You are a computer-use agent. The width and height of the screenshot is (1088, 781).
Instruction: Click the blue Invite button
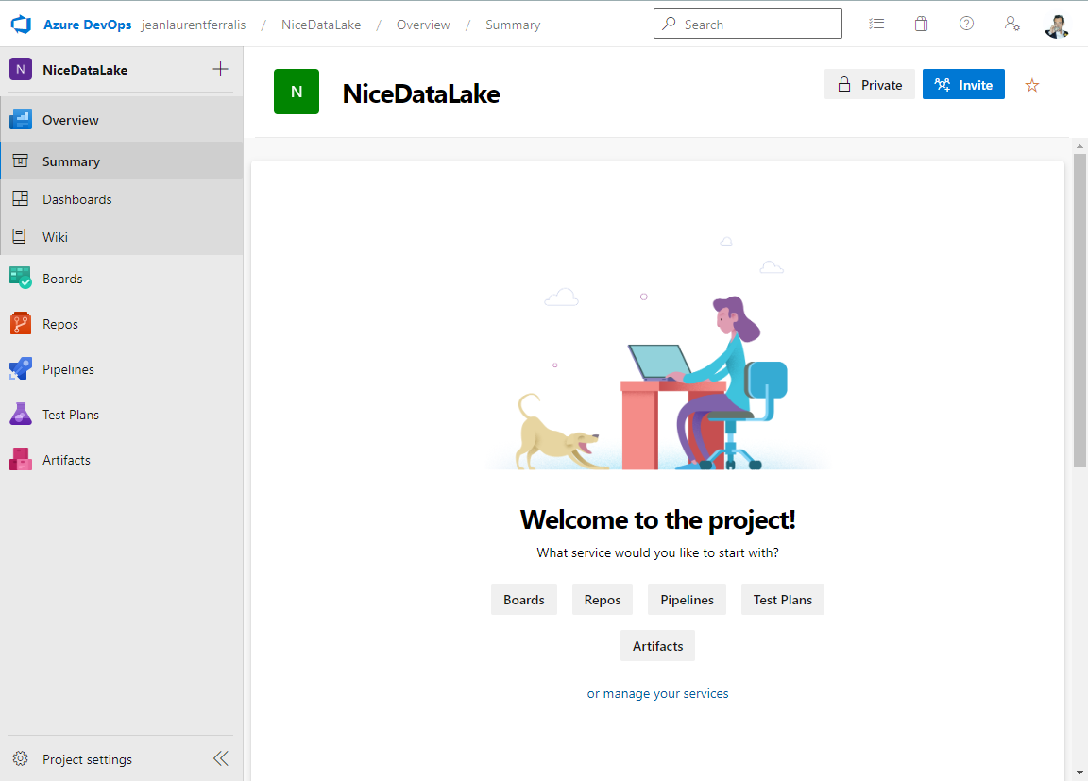click(x=963, y=85)
